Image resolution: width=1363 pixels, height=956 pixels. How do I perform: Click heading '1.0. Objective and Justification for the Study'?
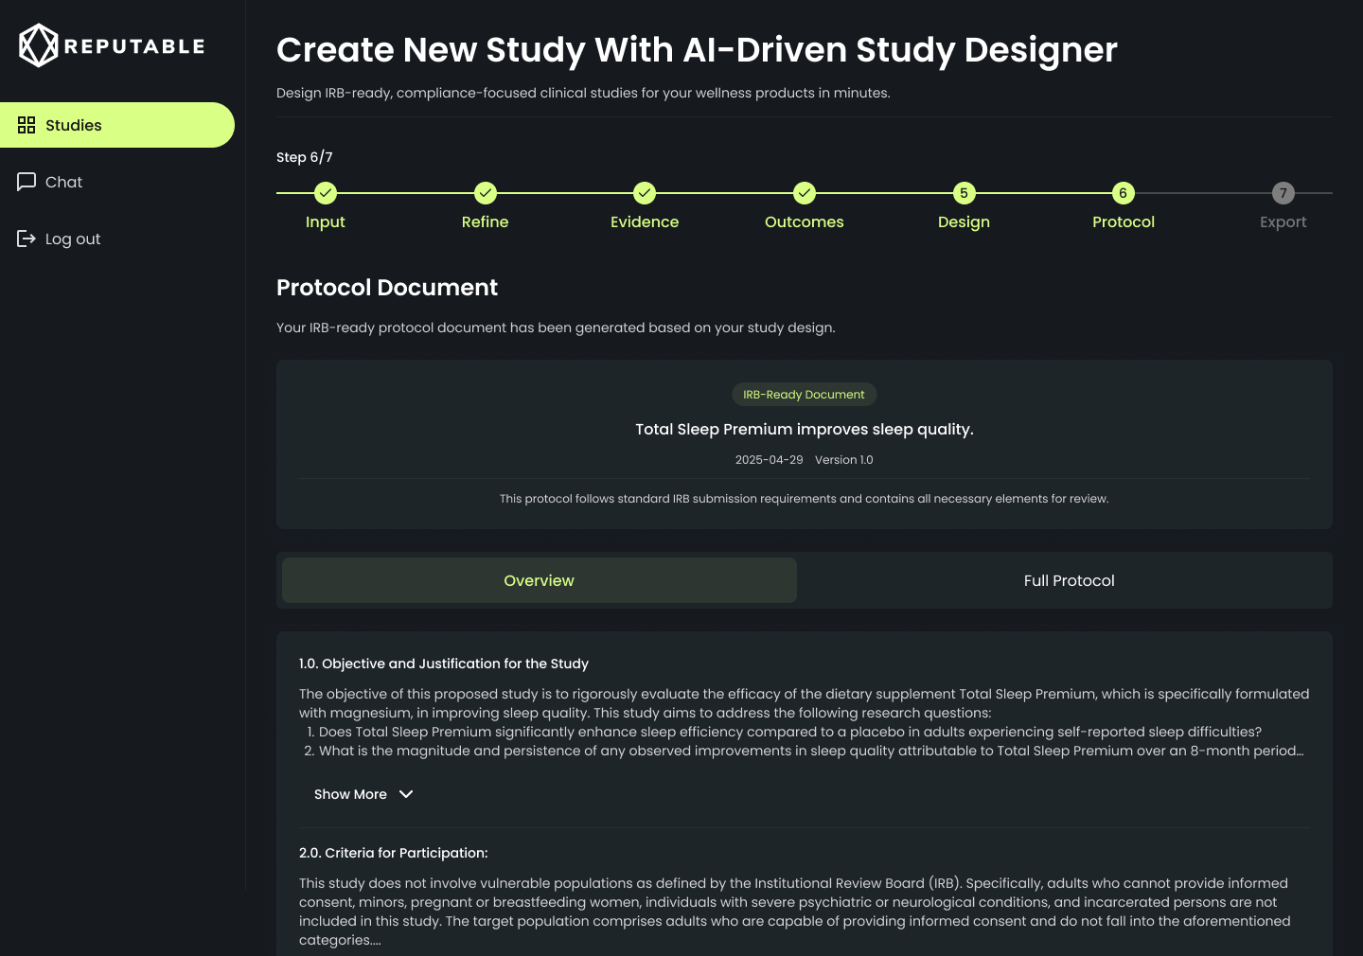click(444, 664)
